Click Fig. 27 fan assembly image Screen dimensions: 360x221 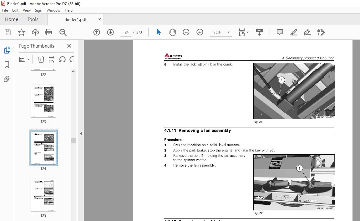coord(294,182)
